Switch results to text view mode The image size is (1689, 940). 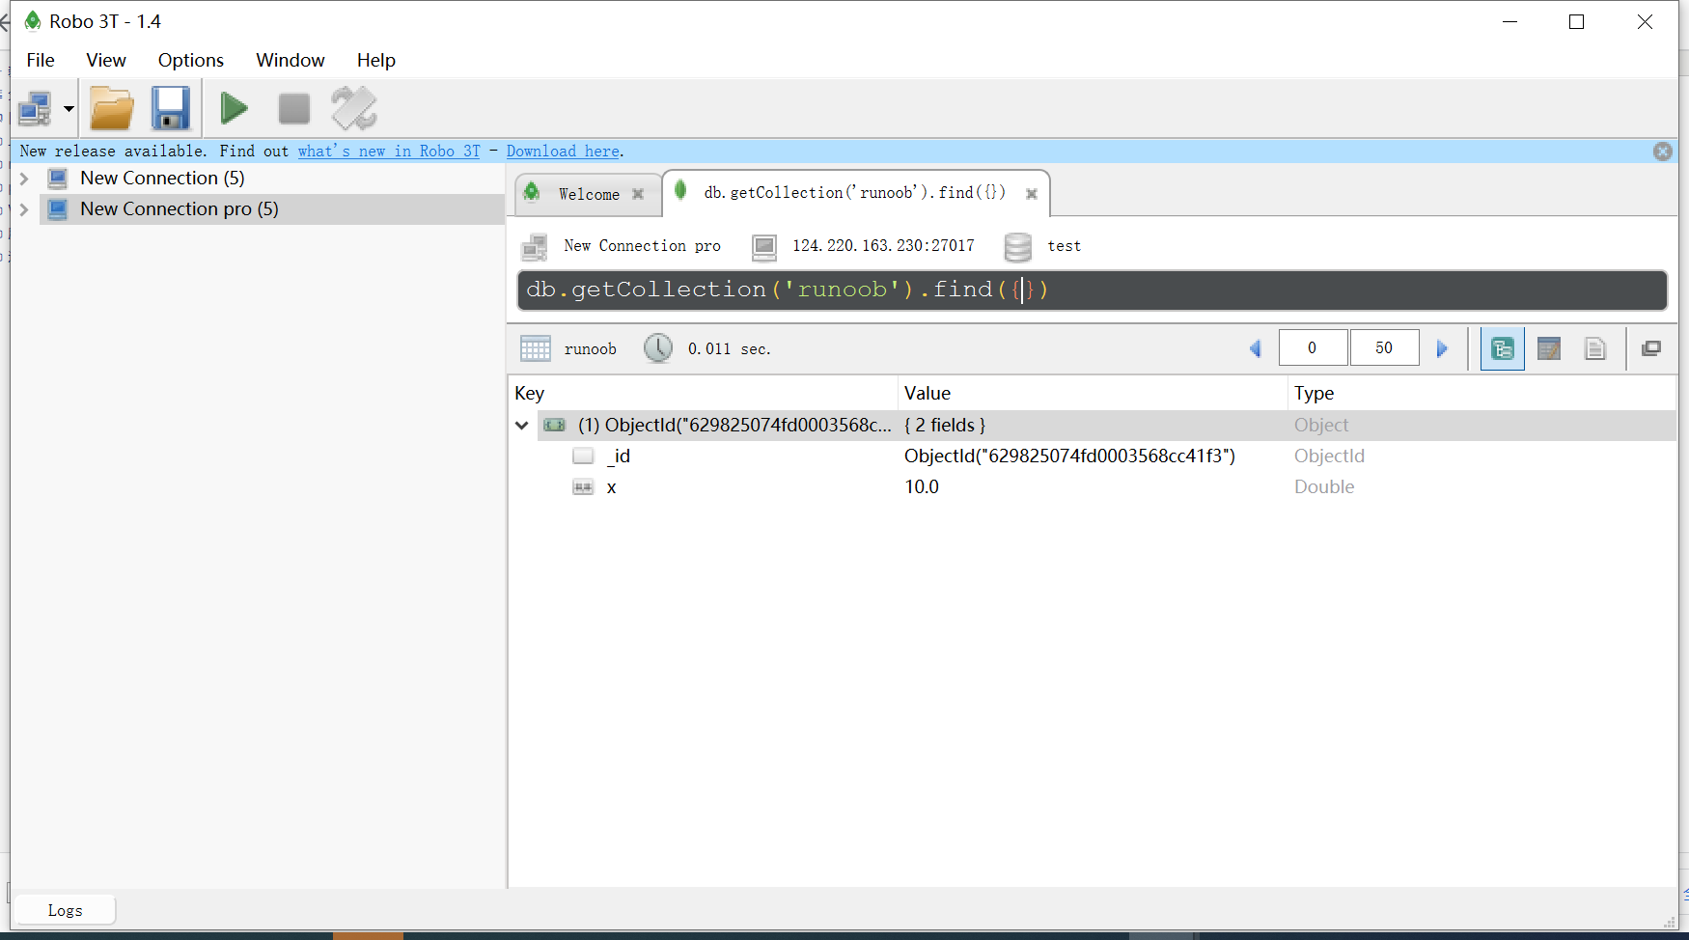[1595, 348]
